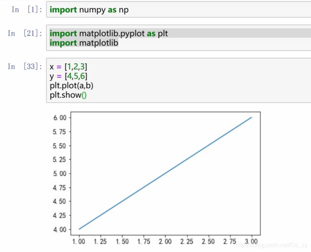311x252 pixels.
Task: Click the "x = [1,2,3]" code line
Action: point(68,67)
